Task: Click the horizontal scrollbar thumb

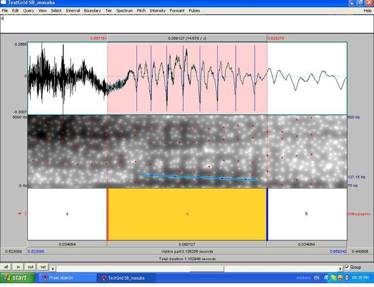Action: (207, 269)
